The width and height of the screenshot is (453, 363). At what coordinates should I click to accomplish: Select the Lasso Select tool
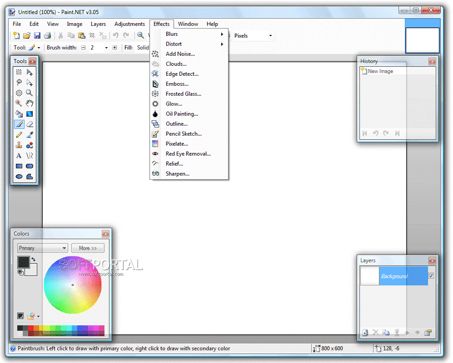(19, 83)
